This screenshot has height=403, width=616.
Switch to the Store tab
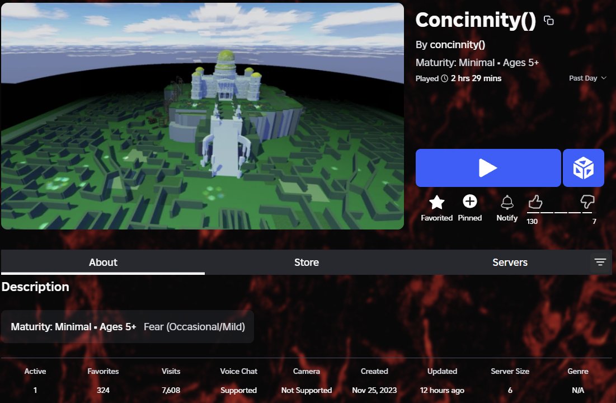[307, 263]
